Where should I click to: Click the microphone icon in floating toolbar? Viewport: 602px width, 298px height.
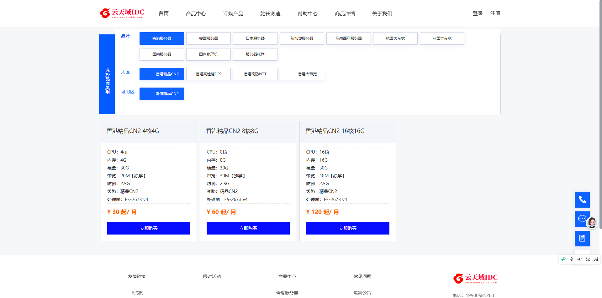point(572,259)
